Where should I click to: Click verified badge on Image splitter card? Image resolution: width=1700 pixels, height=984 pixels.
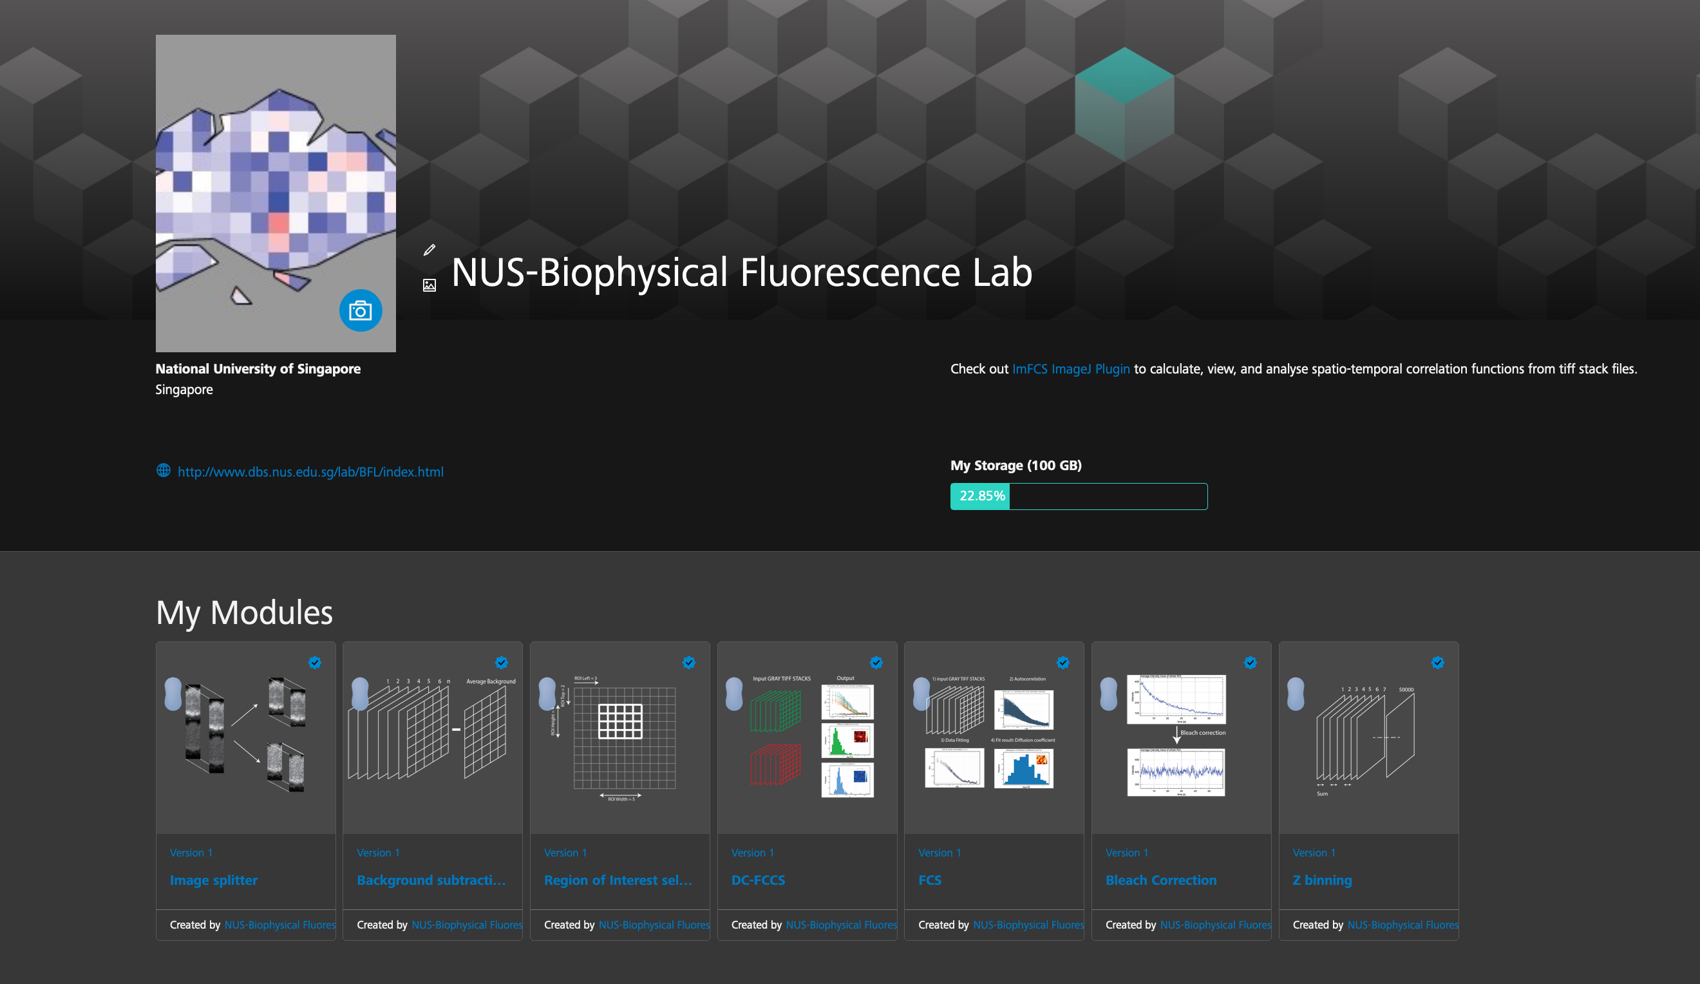(314, 662)
